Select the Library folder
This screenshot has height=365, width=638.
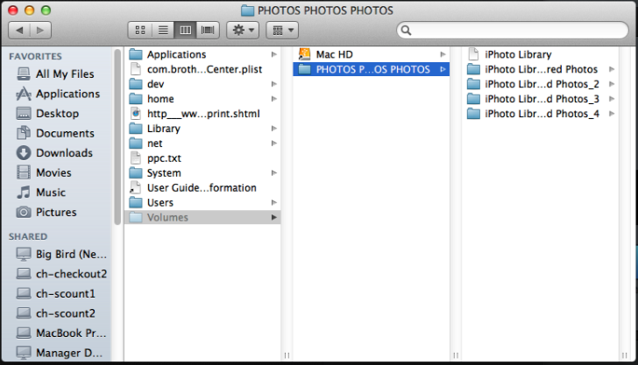coord(202,129)
